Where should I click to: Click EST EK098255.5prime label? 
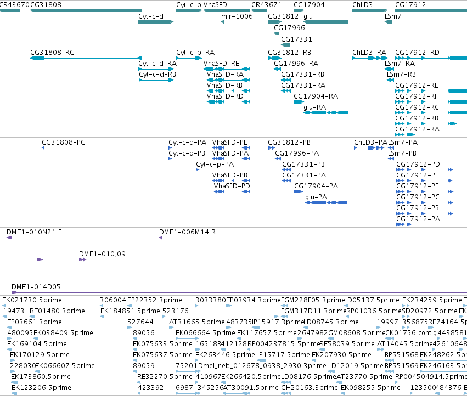(370, 388)
